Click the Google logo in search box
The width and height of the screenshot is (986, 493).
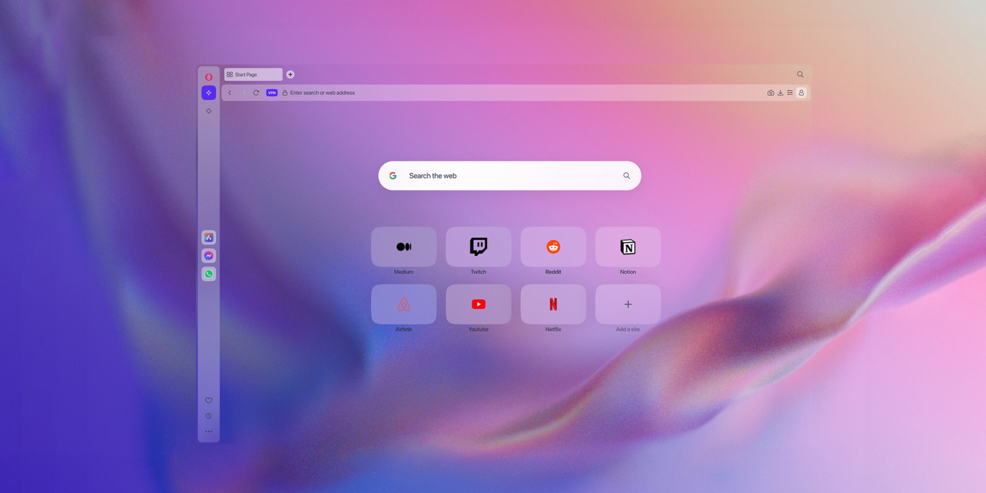393,176
